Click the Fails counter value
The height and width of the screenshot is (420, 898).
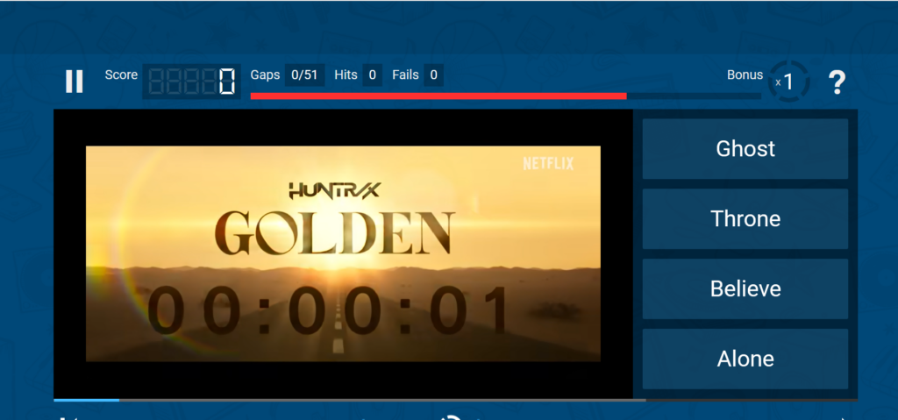[433, 75]
